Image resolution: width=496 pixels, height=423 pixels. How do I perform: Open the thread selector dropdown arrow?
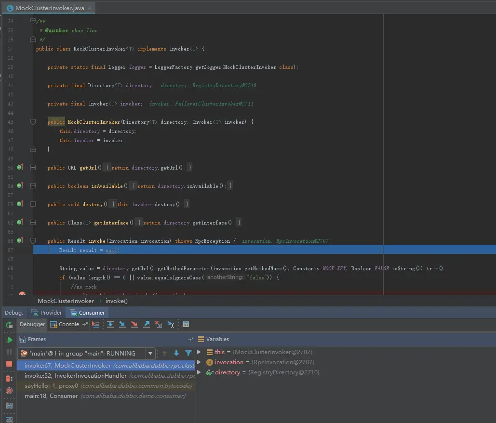(150, 354)
